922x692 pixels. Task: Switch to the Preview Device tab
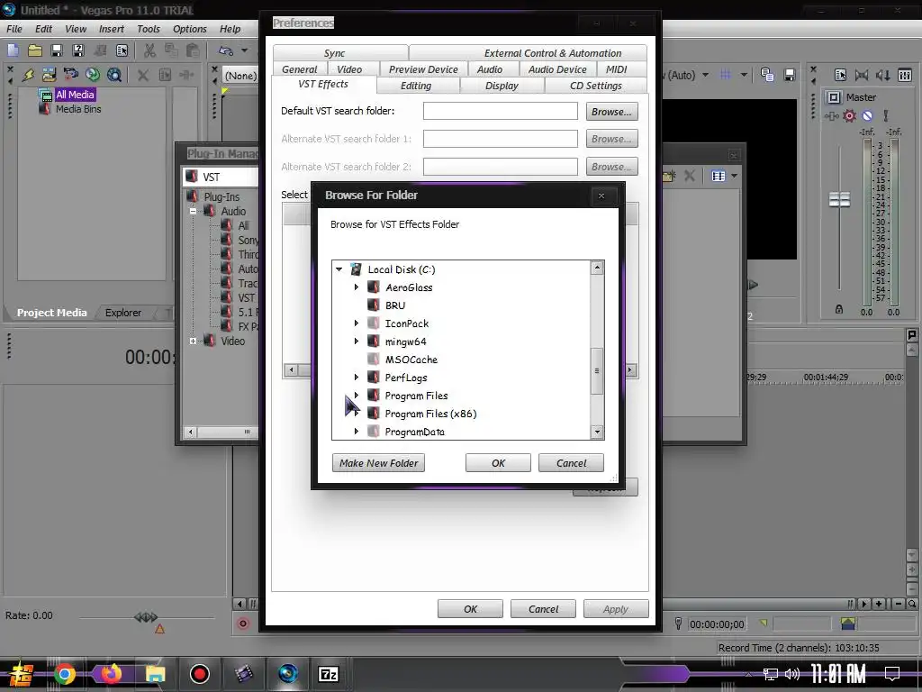point(423,69)
